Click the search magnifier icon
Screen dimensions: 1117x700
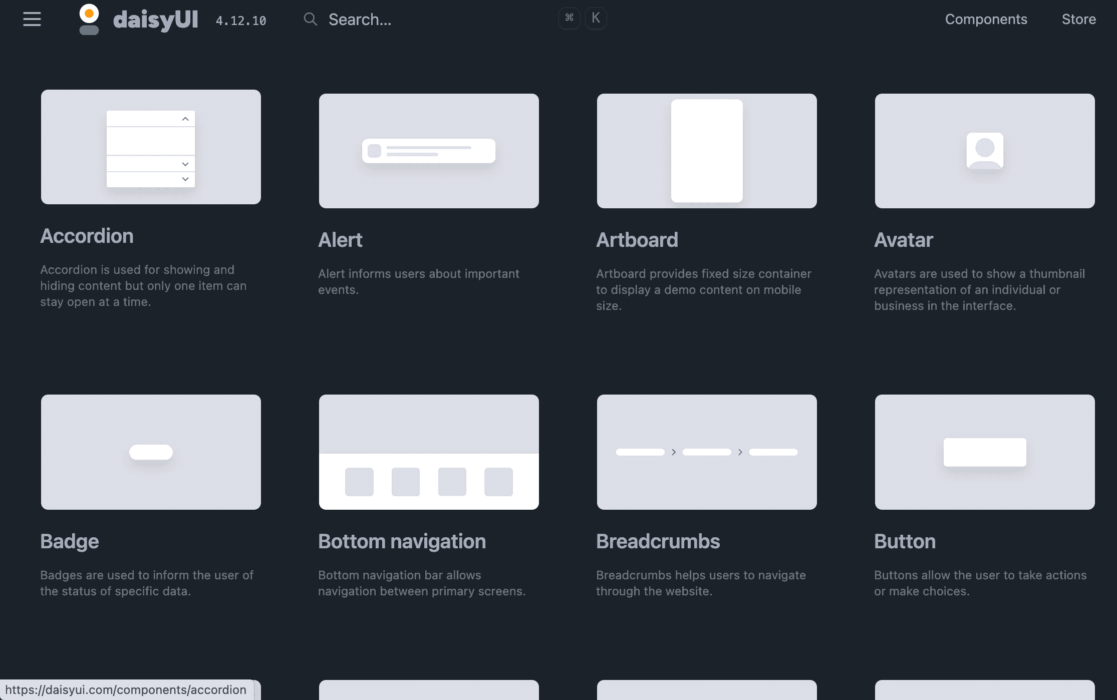point(311,20)
